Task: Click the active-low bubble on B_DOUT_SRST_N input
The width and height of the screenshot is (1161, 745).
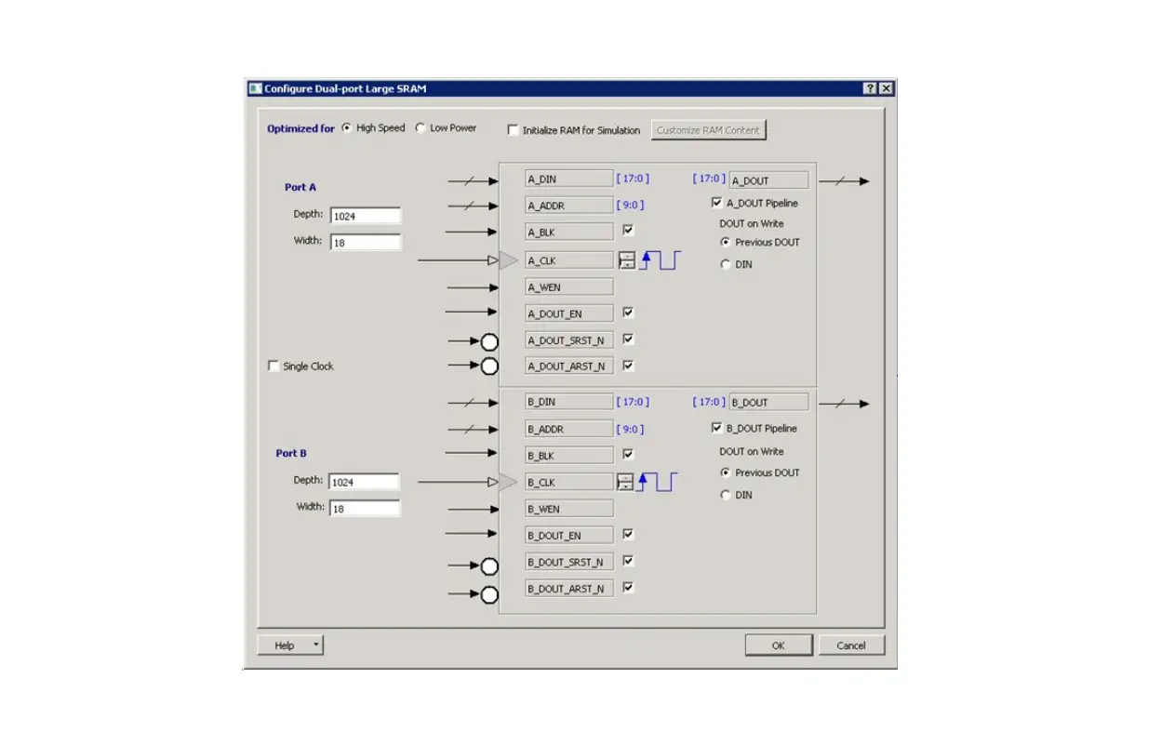Action: click(x=490, y=565)
